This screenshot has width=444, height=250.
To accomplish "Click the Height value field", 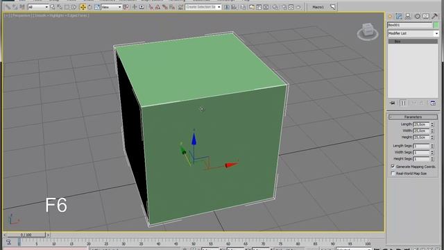I will click(x=421, y=137).
